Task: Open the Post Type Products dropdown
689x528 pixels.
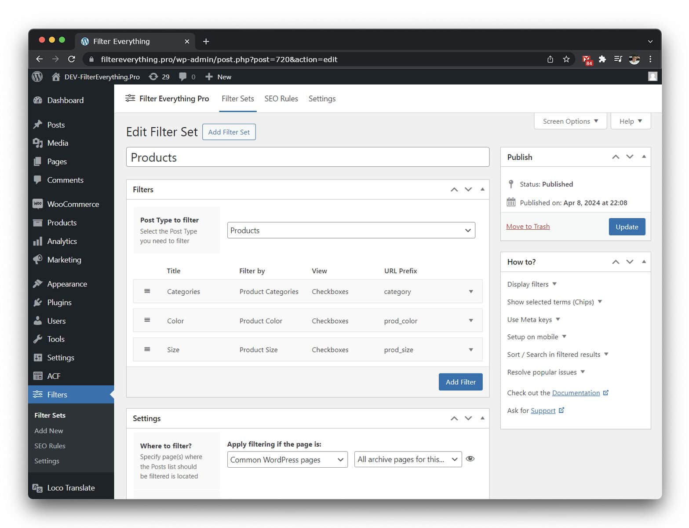Action: pos(351,230)
